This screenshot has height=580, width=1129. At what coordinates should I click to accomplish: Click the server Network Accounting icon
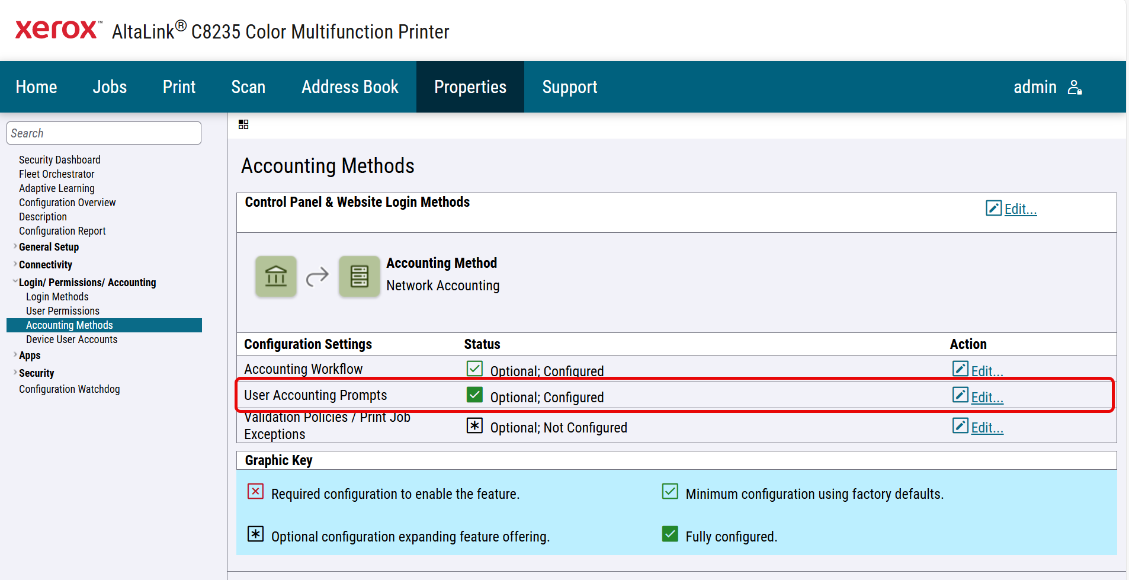tap(359, 276)
